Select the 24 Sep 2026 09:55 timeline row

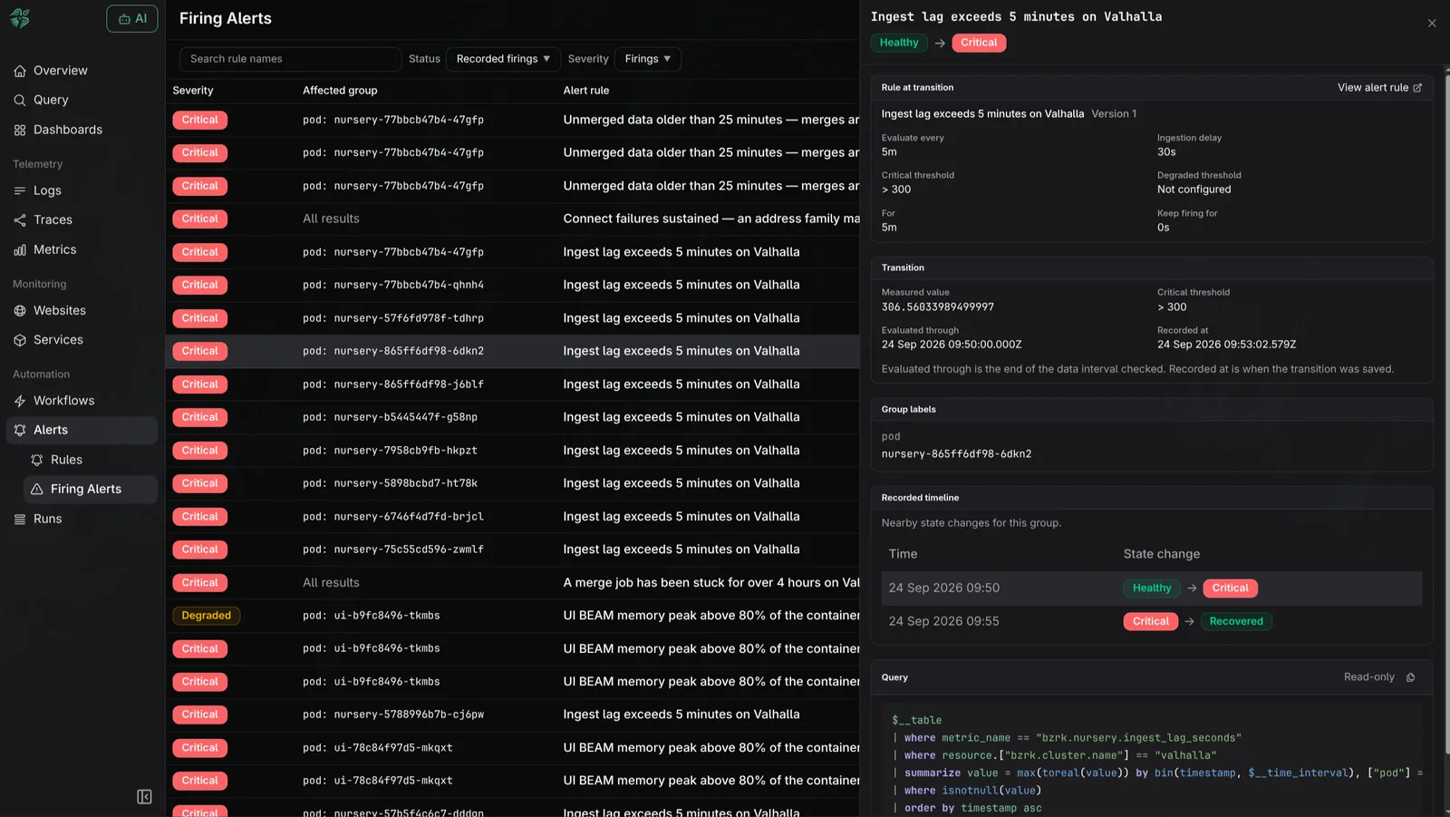point(1151,621)
